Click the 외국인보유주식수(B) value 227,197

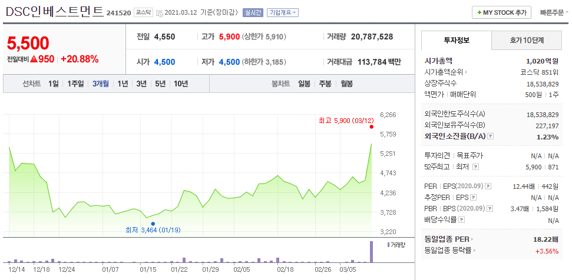547,126
